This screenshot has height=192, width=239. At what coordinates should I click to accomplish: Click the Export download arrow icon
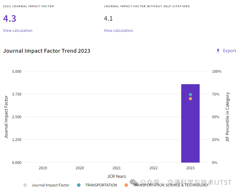pyautogui.click(x=218, y=51)
